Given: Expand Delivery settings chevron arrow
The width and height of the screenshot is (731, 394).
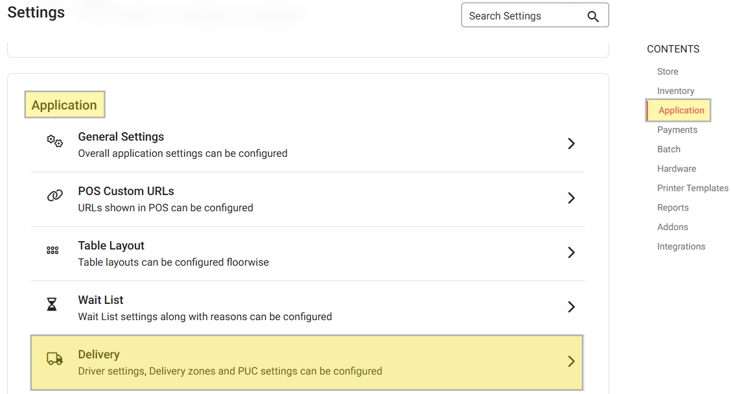Looking at the screenshot, I should pos(571,362).
